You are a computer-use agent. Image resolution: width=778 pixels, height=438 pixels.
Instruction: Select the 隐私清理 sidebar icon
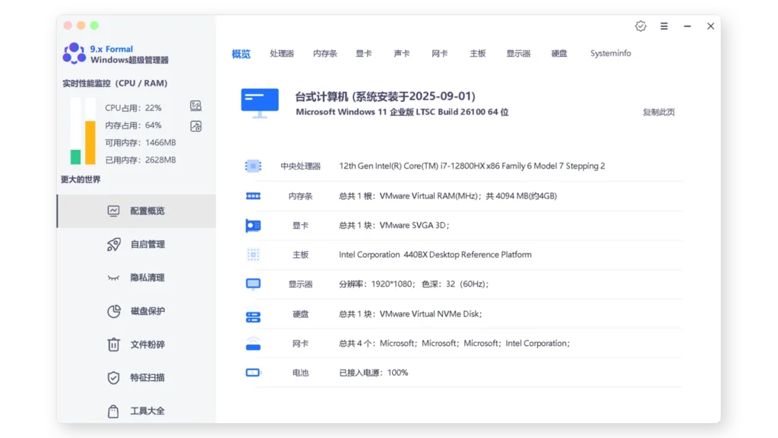click(x=114, y=278)
